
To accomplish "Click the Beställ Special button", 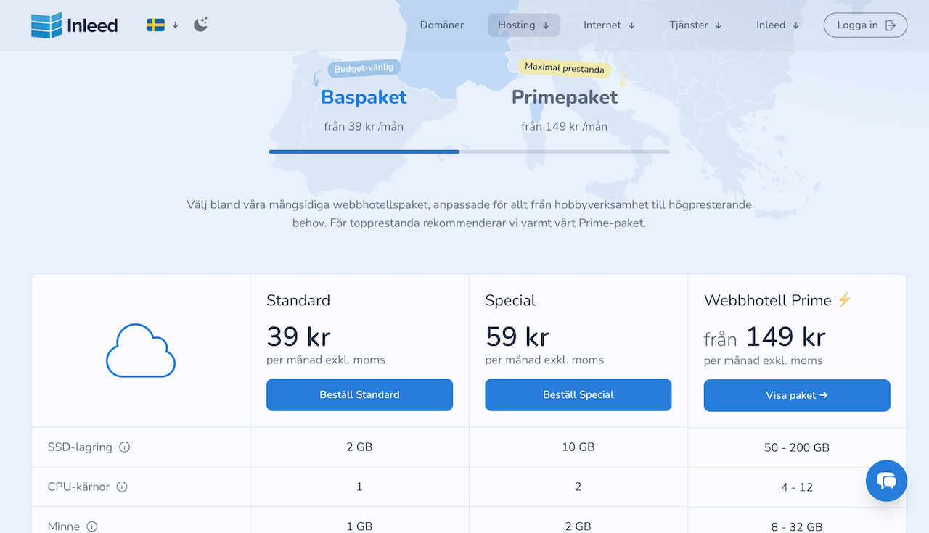I will [x=578, y=394].
